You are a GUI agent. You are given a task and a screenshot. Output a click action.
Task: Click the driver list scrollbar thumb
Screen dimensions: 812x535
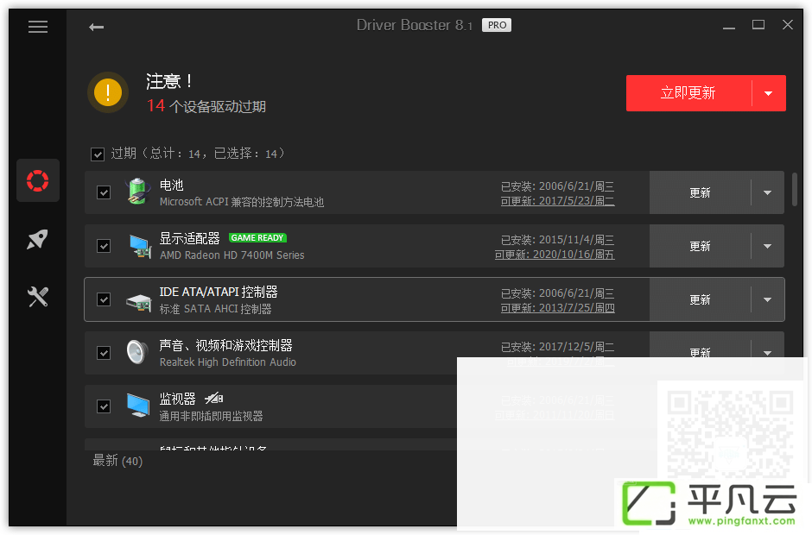[795, 189]
